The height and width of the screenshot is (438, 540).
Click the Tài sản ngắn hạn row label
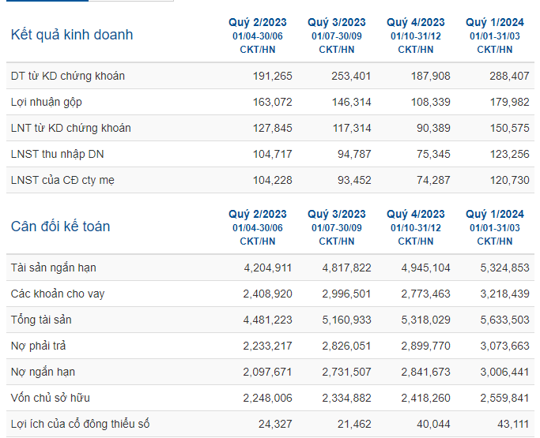point(54,268)
